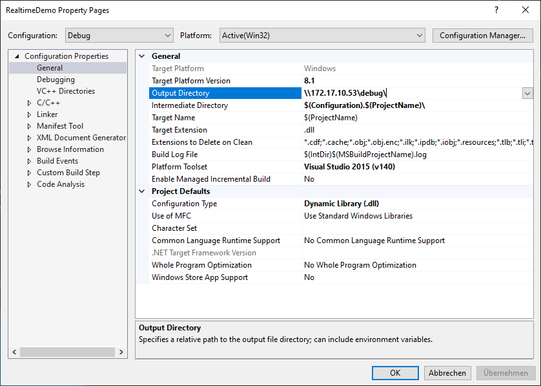Click the Configuration Manager button
This screenshot has width=541, height=386.
click(482, 35)
